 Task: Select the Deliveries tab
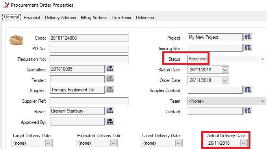click(145, 18)
